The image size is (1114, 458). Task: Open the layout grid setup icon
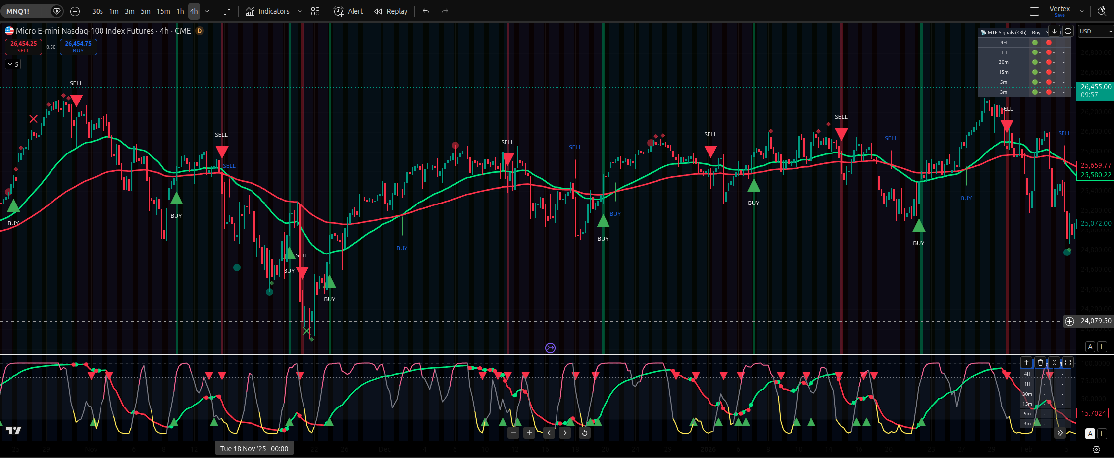click(x=315, y=11)
